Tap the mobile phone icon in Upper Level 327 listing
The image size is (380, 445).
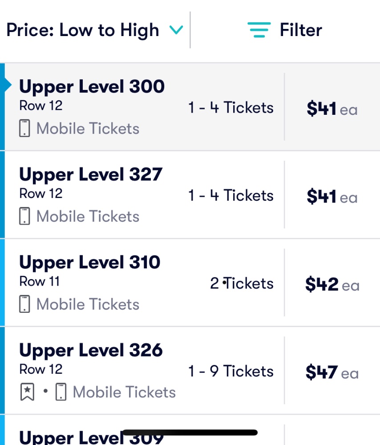click(x=24, y=216)
